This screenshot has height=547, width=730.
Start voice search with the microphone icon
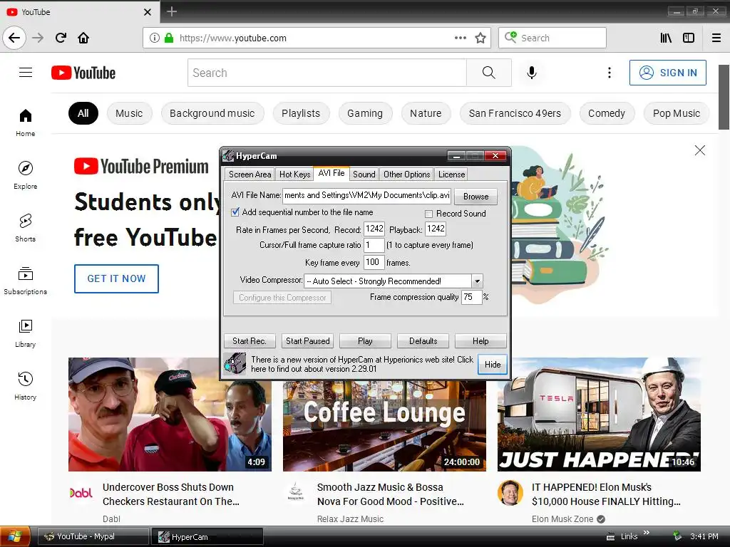pos(532,73)
